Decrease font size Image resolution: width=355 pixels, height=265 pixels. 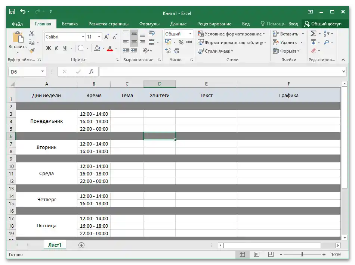pyautogui.click(x=115, y=37)
